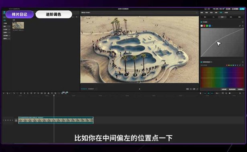Toggle the hue curve section checkbox

click(201, 62)
